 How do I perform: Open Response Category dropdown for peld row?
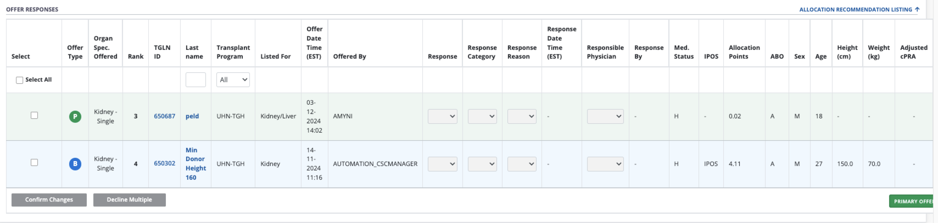(x=482, y=116)
